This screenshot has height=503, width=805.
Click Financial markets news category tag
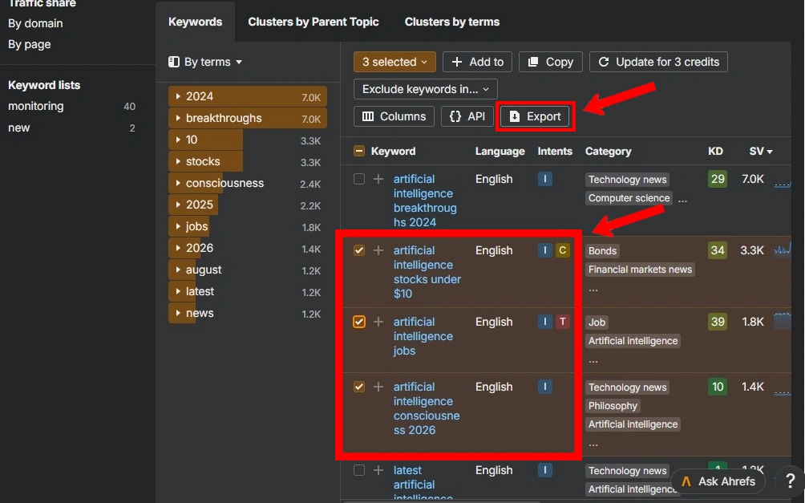(640, 270)
